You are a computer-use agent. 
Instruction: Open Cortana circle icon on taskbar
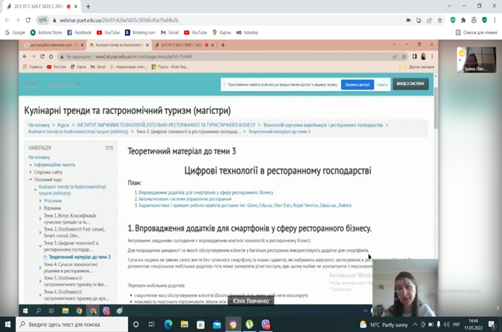[x=136, y=325]
